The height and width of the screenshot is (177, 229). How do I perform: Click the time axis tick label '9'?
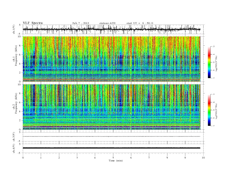[x=185, y=158]
